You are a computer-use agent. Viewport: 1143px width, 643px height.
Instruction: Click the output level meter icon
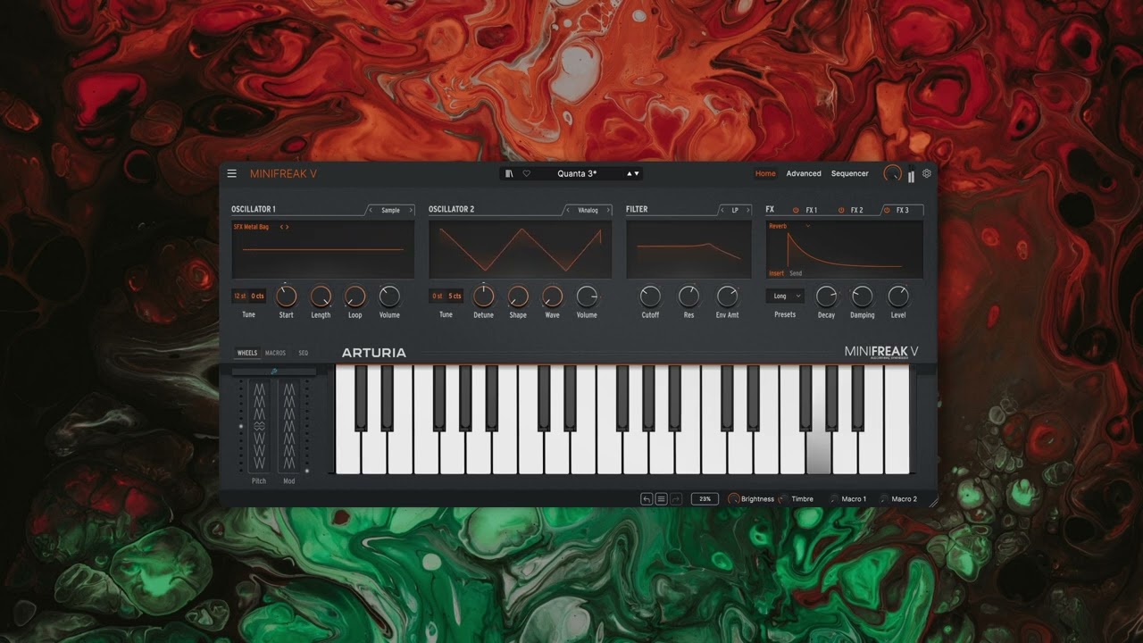pos(911,175)
